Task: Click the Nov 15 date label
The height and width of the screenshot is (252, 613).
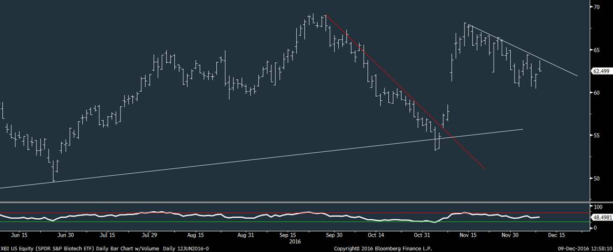Action: (x=468, y=235)
